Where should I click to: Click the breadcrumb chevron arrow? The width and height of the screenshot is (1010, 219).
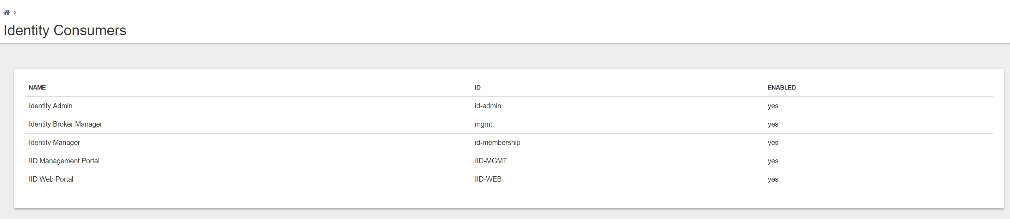[15, 13]
